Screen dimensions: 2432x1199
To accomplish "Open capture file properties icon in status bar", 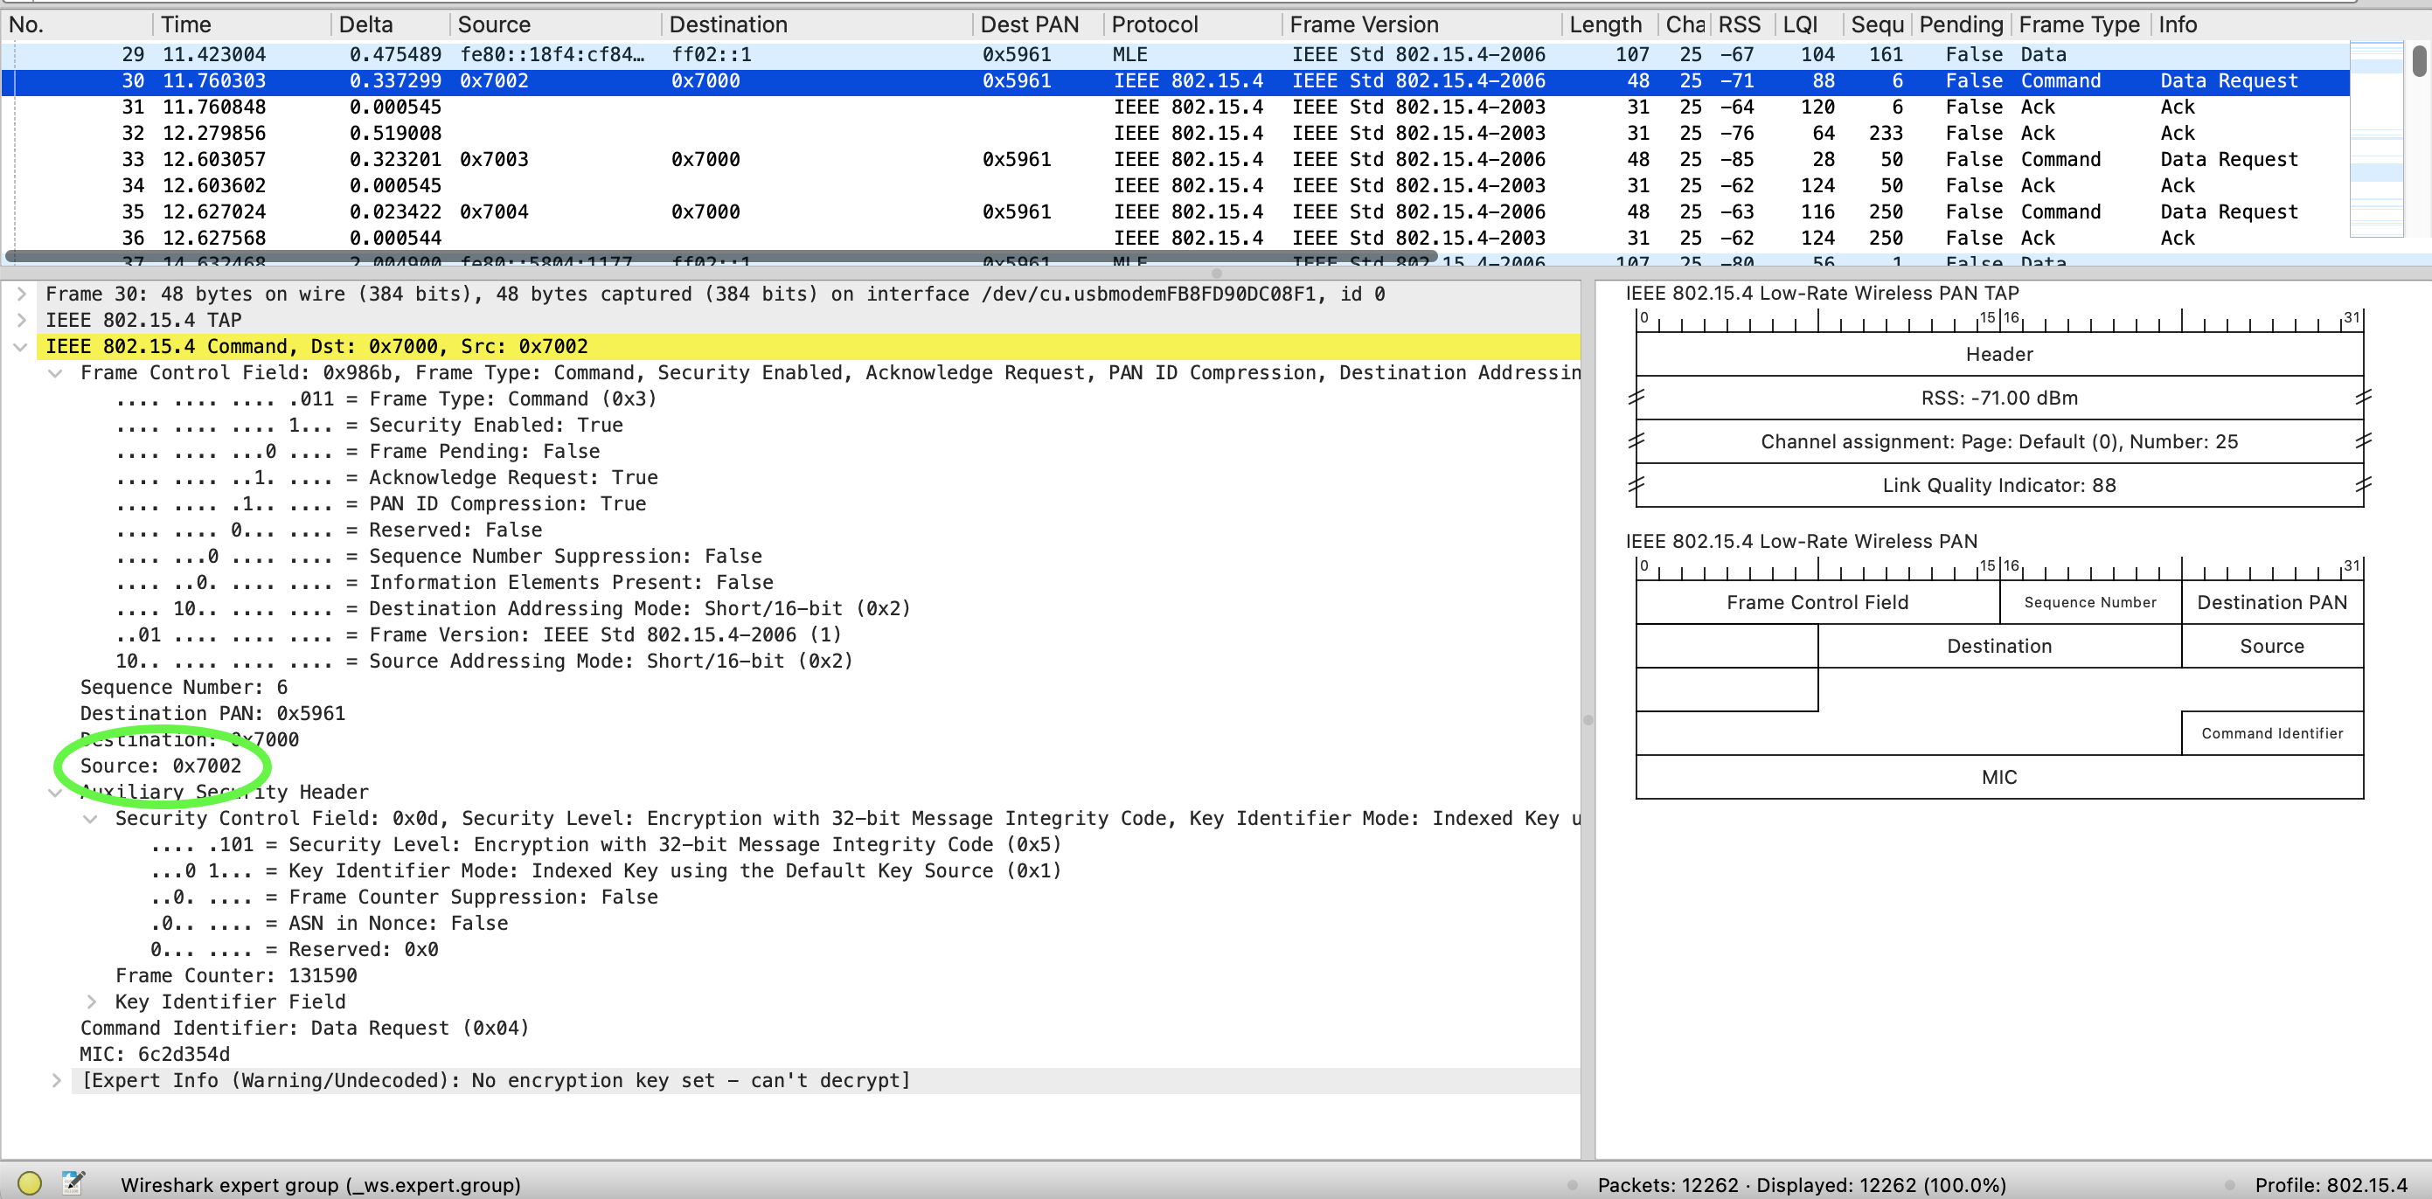I will 73,1183.
